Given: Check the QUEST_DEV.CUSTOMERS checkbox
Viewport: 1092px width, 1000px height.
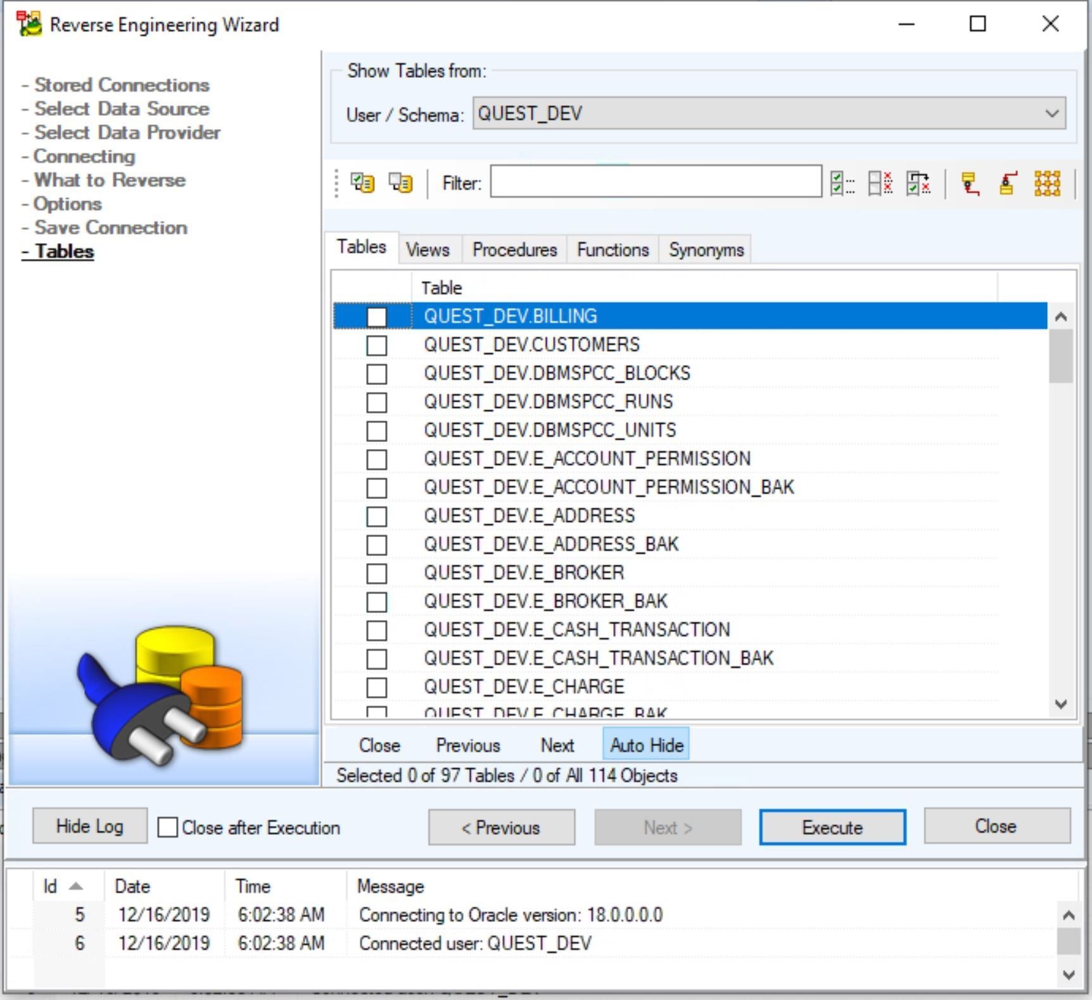Looking at the screenshot, I should click(x=377, y=345).
